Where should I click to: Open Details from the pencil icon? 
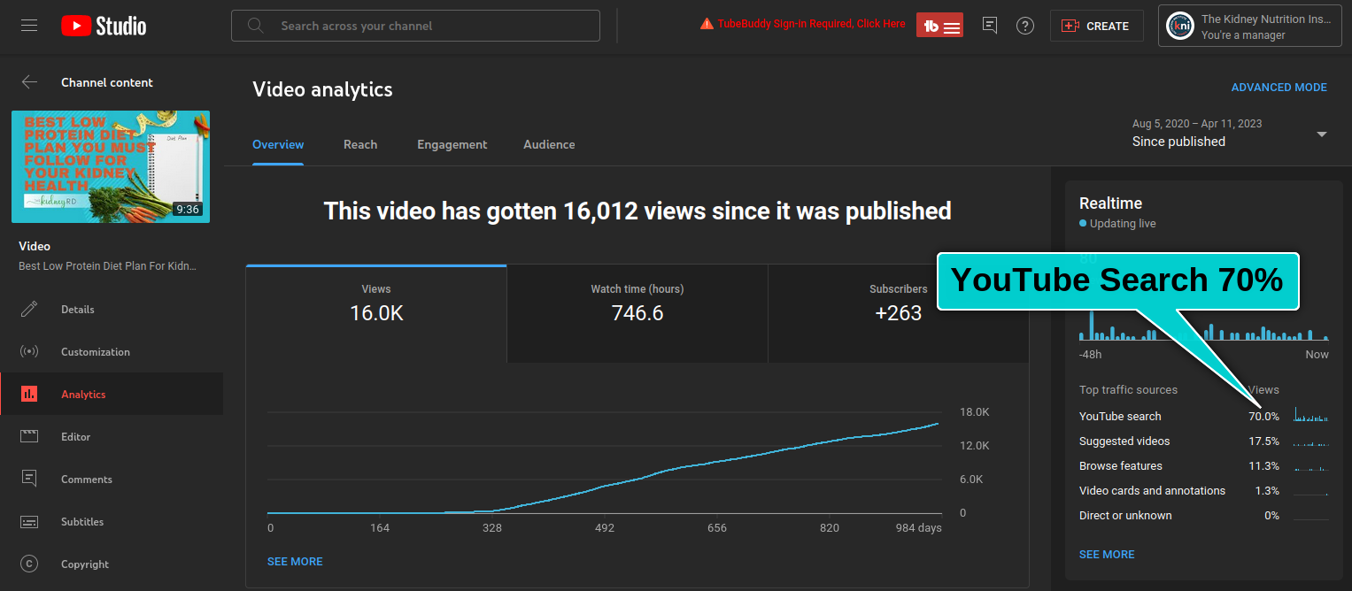[x=29, y=310]
